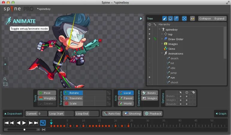Toggle Compensate Bones
The width and height of the screenshot is (231, 135).
pyautogui.click(x=150, y=93)
